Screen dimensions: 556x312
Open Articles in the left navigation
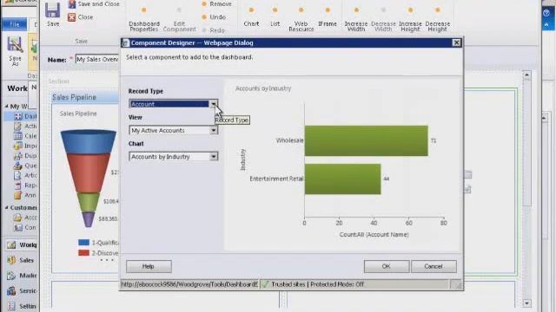[x=25, y=175]
